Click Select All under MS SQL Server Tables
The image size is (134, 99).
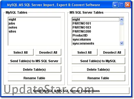point(84,52)
